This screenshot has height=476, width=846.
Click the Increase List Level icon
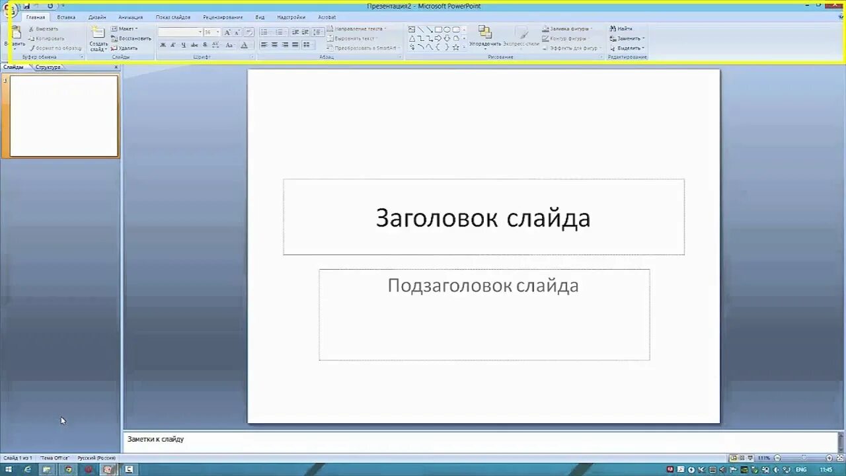(305, 32)
